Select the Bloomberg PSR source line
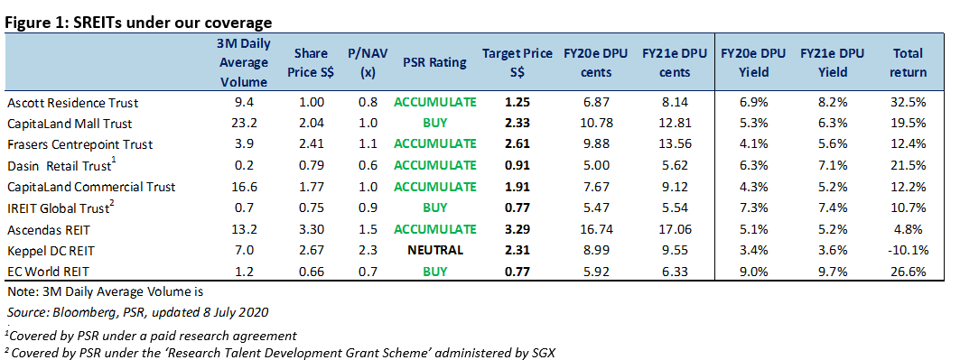This screenshot has width=960, height=360. 138,312
